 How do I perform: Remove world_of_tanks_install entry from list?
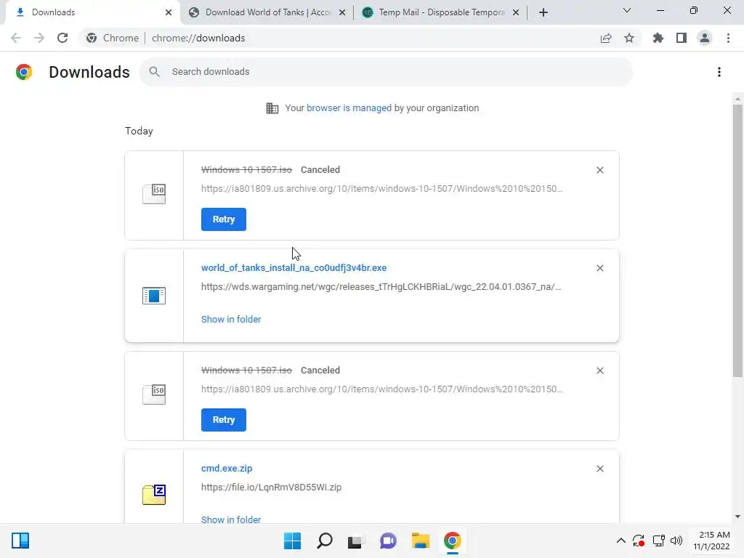click(599, 268)
